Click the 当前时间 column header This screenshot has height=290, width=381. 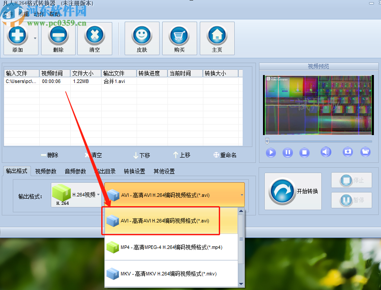(185, 73)
